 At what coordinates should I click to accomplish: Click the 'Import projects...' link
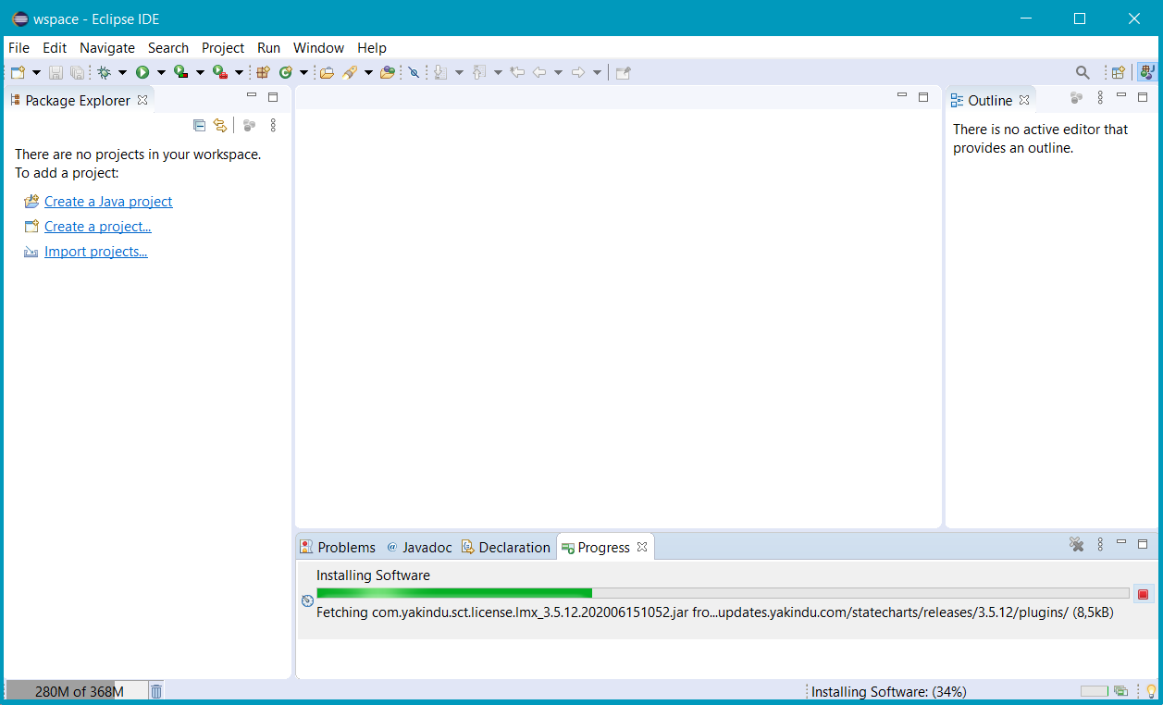coord(96,252)
